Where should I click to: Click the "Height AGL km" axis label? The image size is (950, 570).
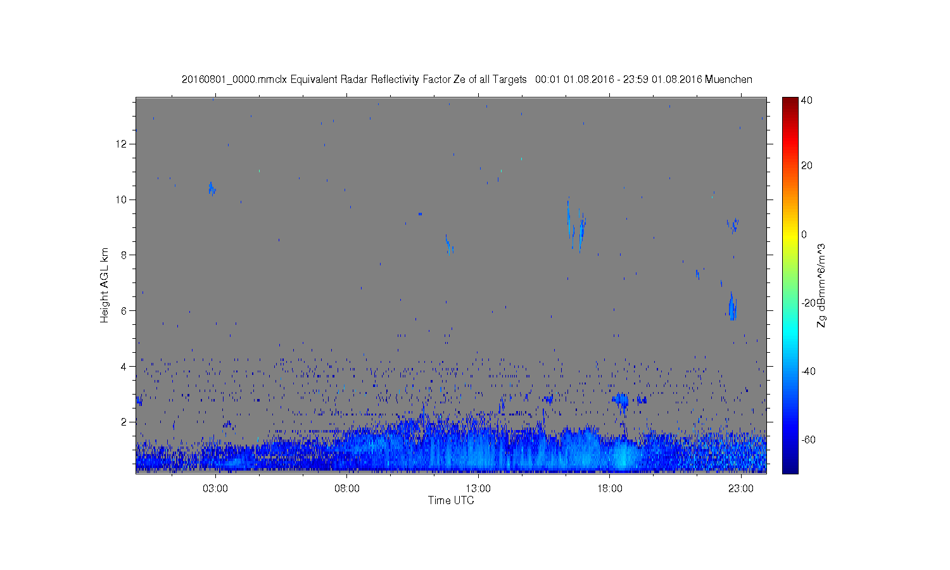pyautogui.click(x=104, y=285)
